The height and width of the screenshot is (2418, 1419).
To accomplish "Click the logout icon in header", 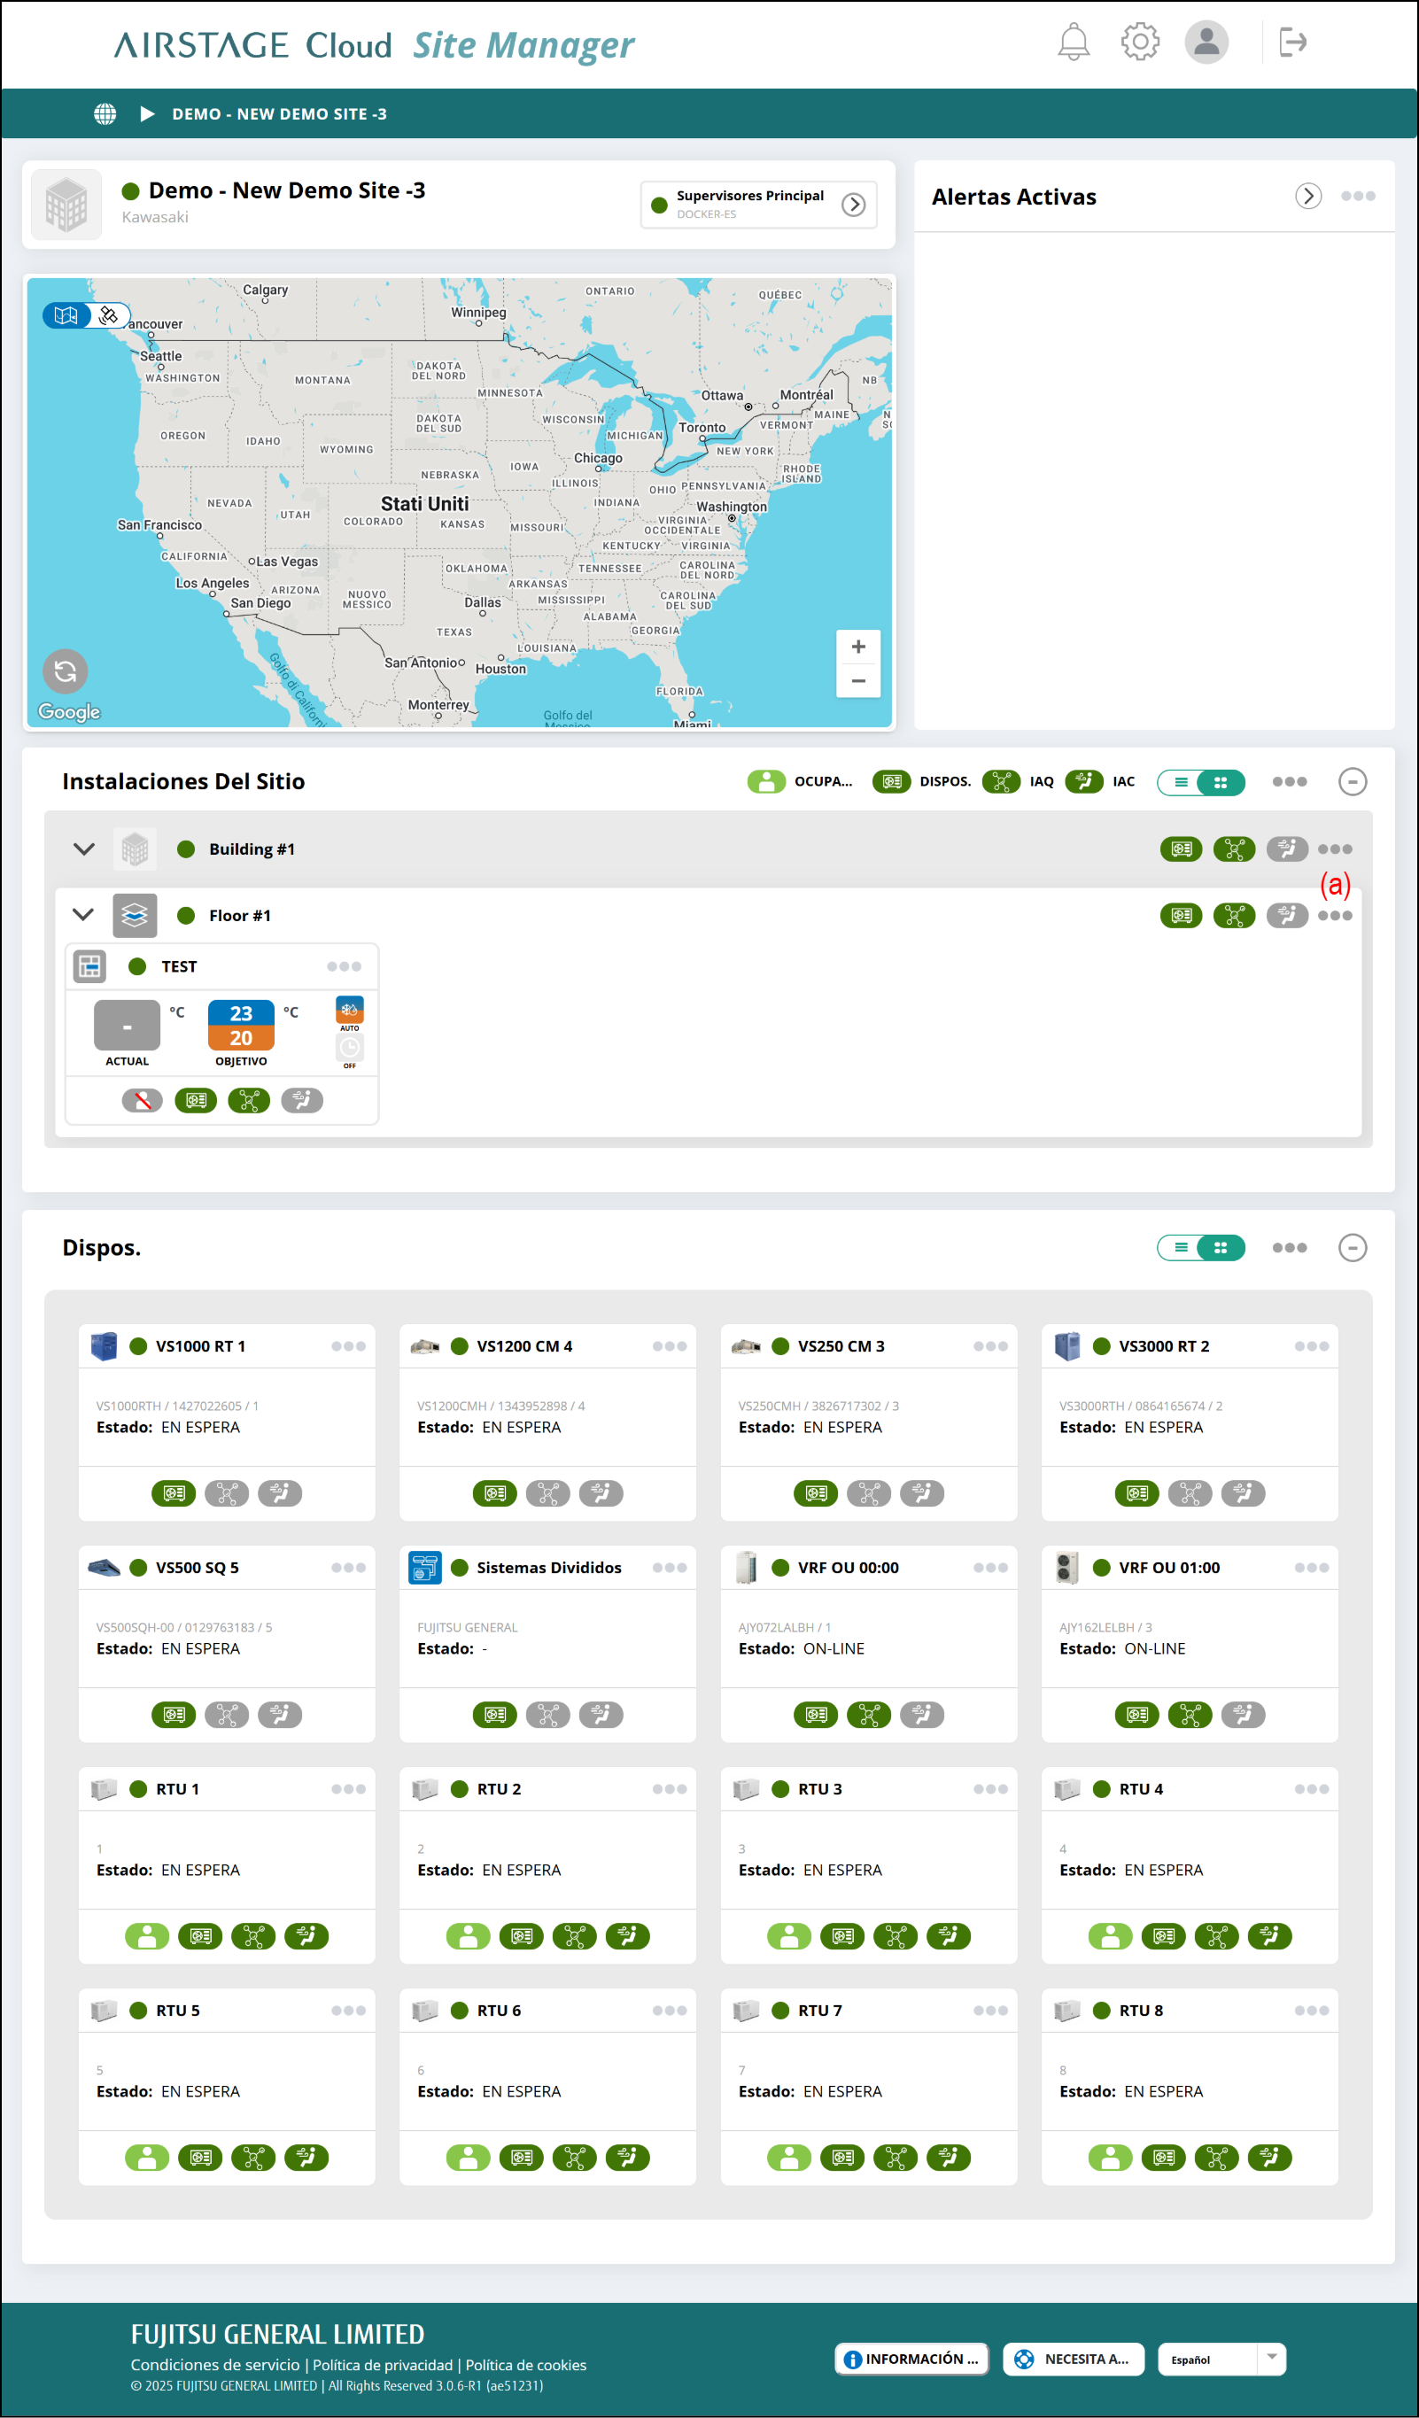I will [x=1291, y=43].
